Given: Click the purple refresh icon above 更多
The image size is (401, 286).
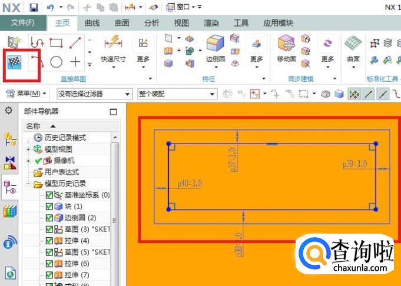Looking at the screenshot, I should point(327,43).
